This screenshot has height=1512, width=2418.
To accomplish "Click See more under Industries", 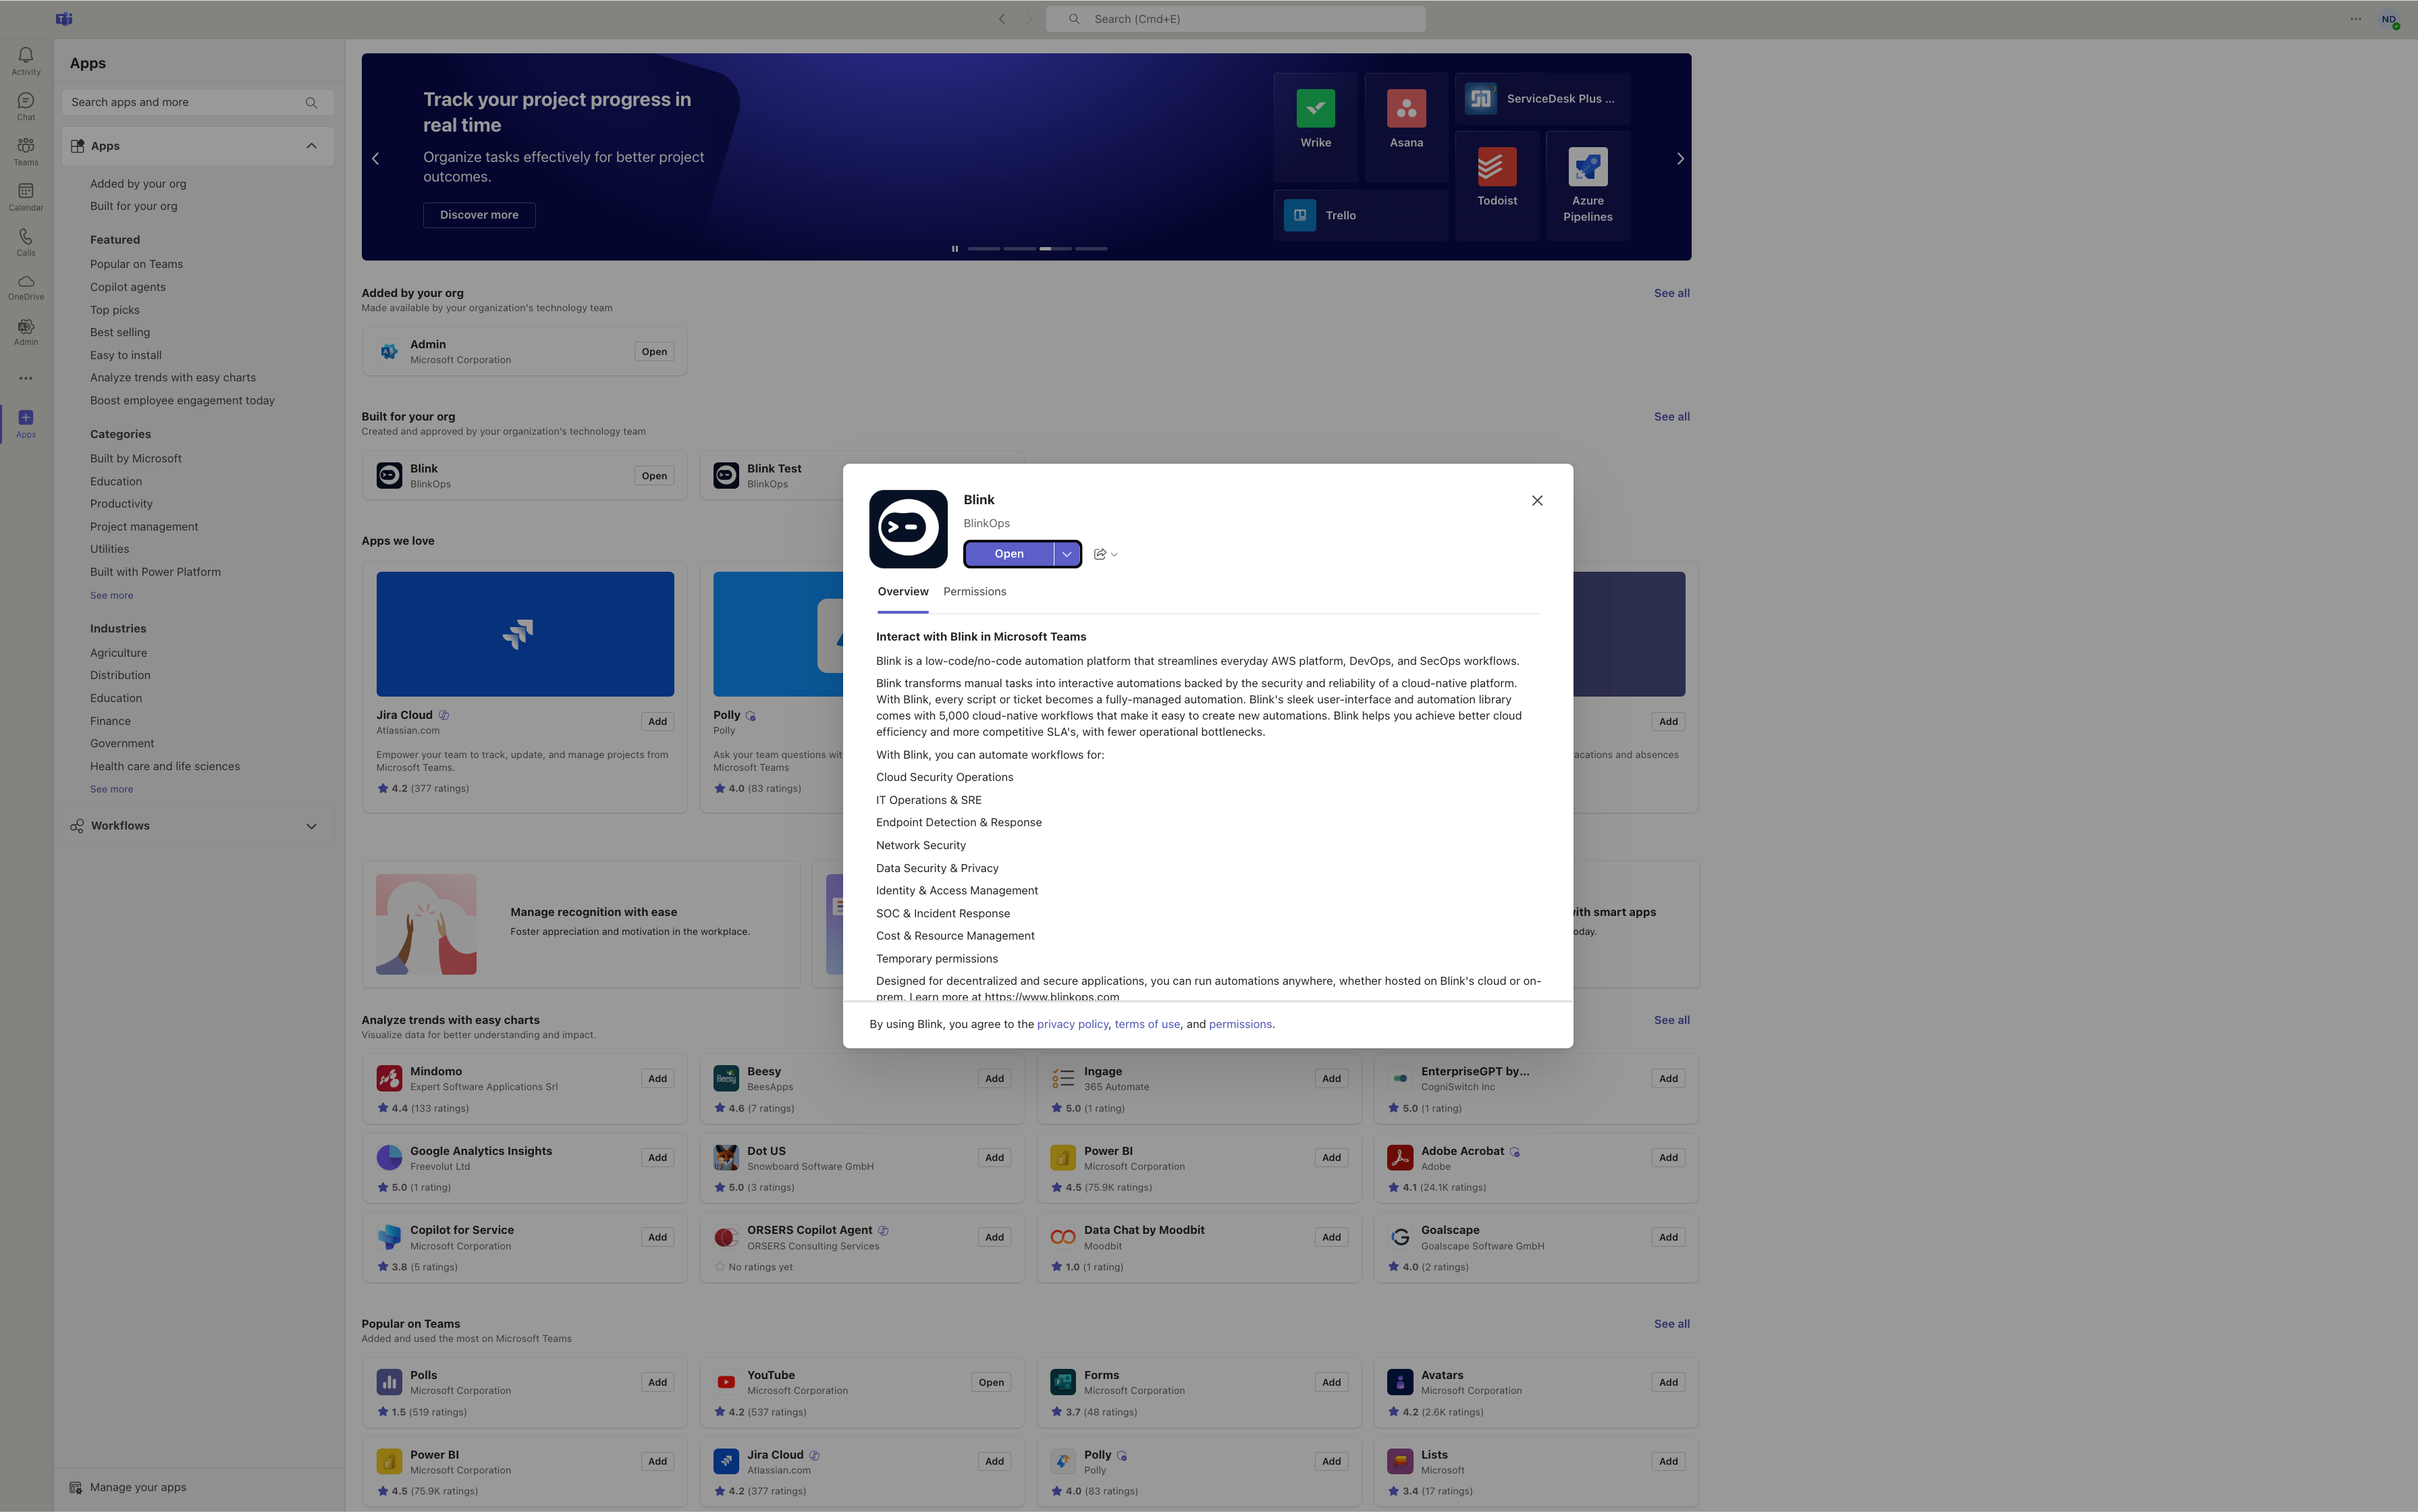I will coord(111,789).
